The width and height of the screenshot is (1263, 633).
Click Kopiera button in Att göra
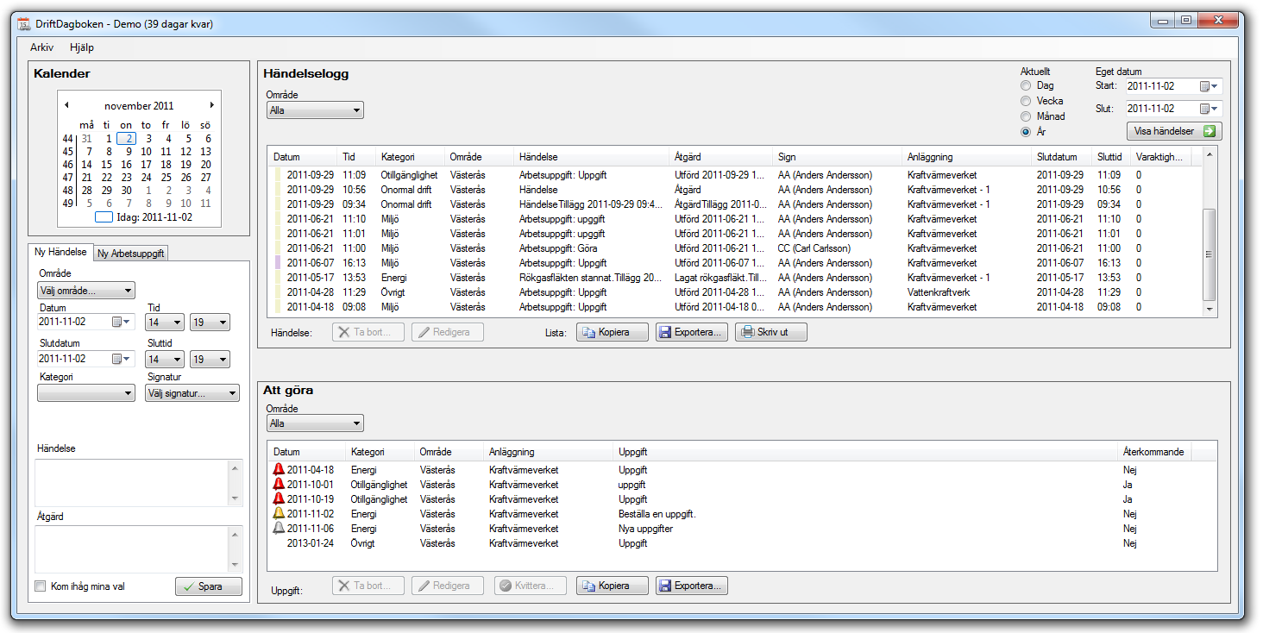point(613,586)
